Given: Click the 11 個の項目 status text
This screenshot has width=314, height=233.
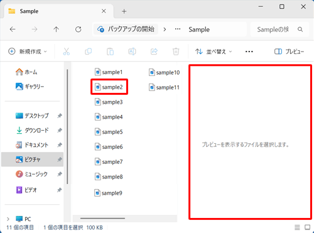Looking at the screenshot, I should (20, 227).
